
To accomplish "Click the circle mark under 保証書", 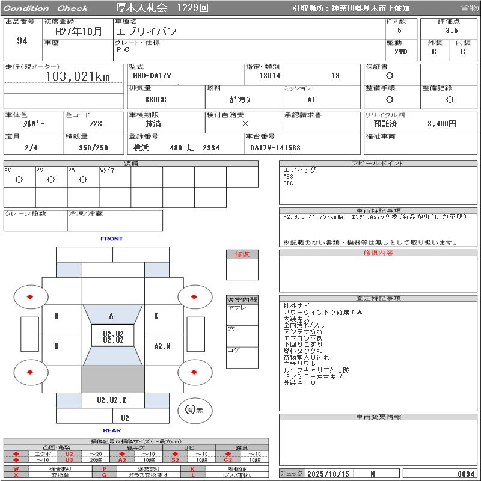I will pyautogui.click(x=389, y=76).
